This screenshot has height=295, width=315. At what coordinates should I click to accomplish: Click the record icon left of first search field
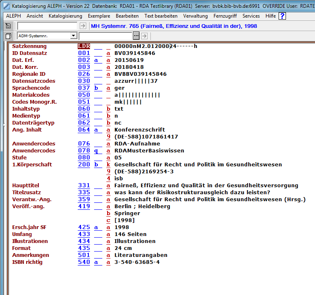8,26
